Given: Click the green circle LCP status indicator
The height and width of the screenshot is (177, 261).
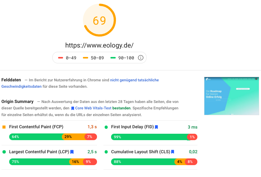Looking at the screenshot, I should [4, 152].
